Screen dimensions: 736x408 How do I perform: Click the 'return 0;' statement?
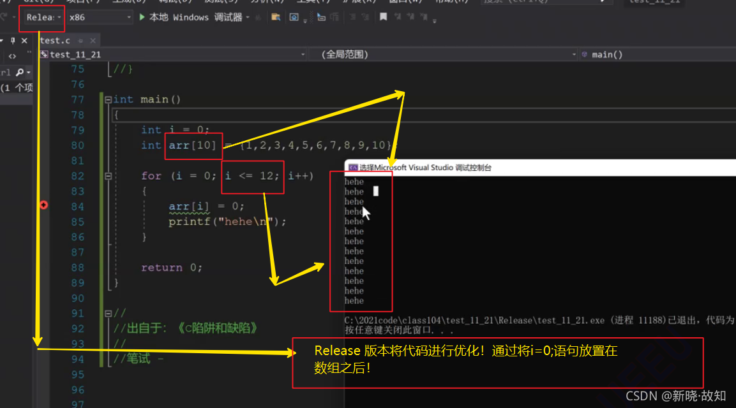(x=172, y=267)
